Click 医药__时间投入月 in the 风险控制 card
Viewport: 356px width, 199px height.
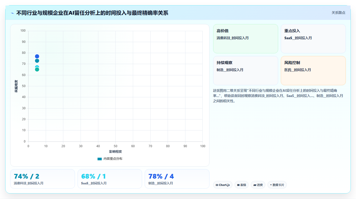click(x=297, y=70)
